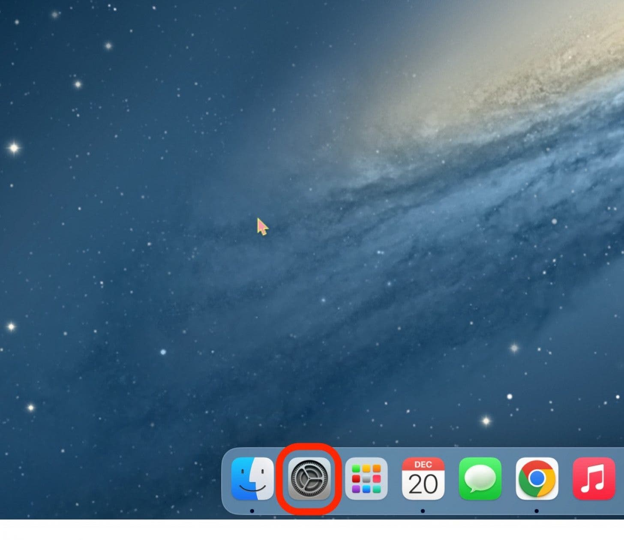The width and height of the screenshot is (624, 540).
Task: Click the number 20 on Calendar icon
Action: [423, 484]
